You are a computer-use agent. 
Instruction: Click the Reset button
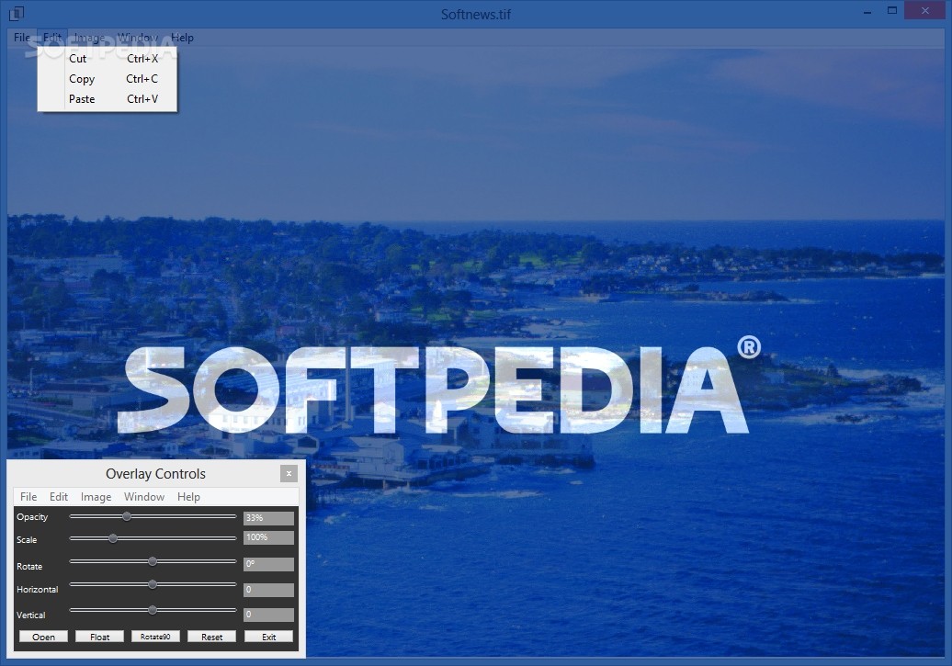tap(212, 637)
